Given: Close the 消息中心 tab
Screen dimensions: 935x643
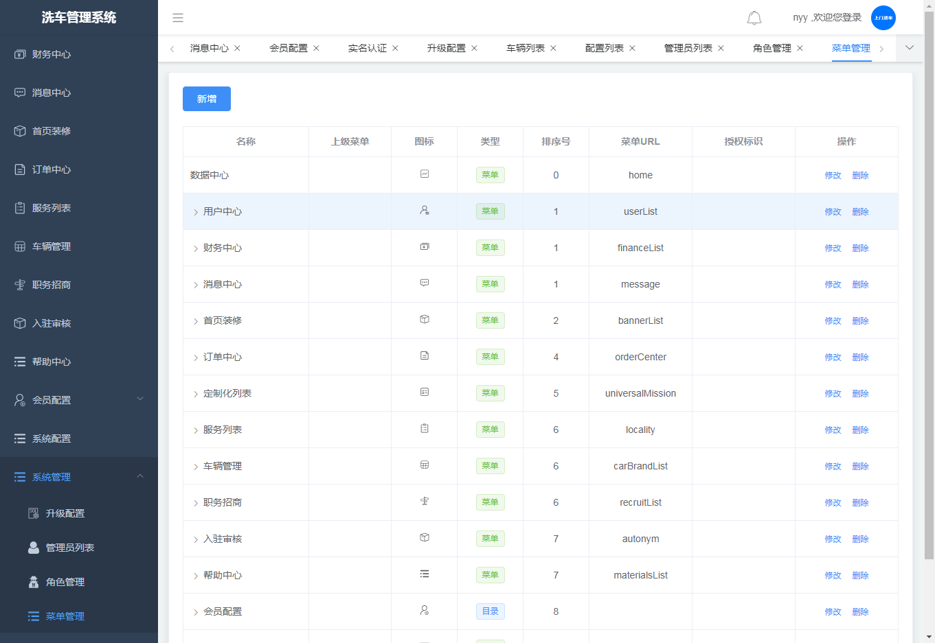Looking at the screenshot, I should [x=238, y=48].
